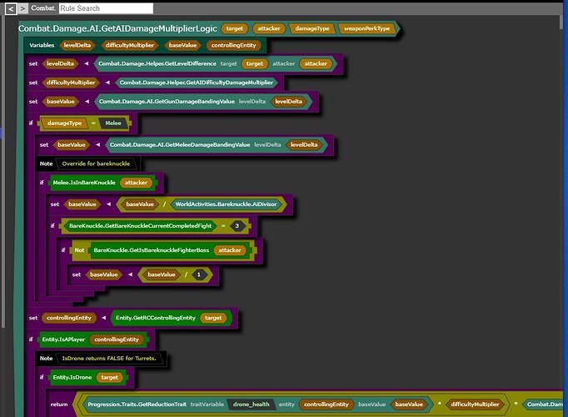Select the weaponPerkType parameter in header

click(x=367, y=28)
